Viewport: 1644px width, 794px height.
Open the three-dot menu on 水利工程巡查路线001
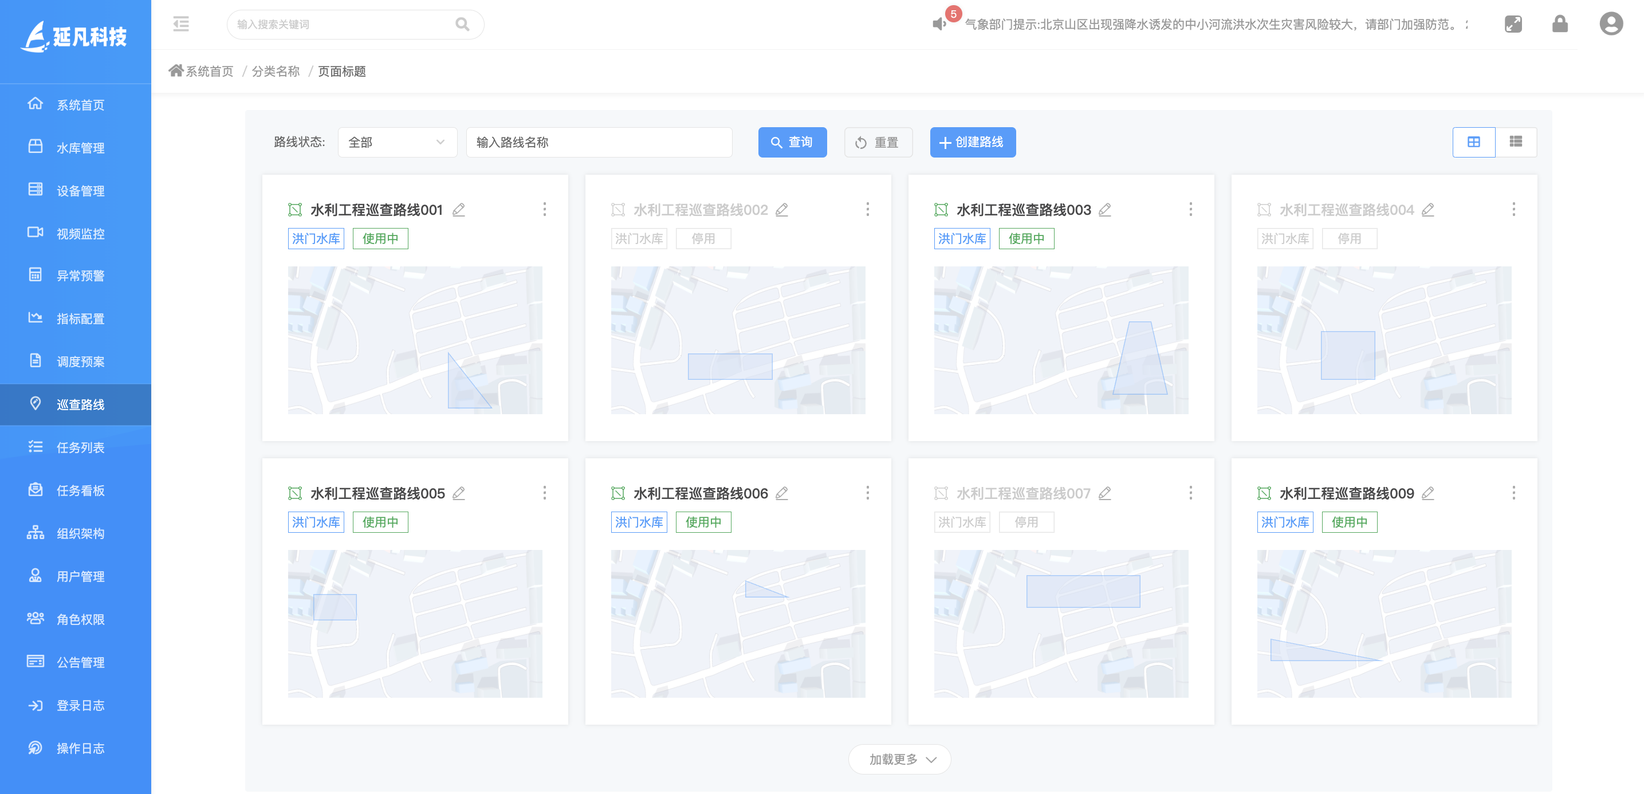tap(544, 209)
